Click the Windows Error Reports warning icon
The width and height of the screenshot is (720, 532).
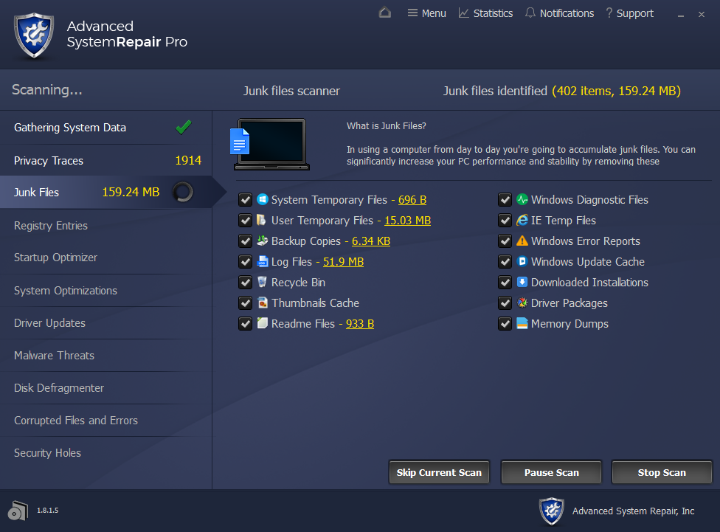click(522, 241)
